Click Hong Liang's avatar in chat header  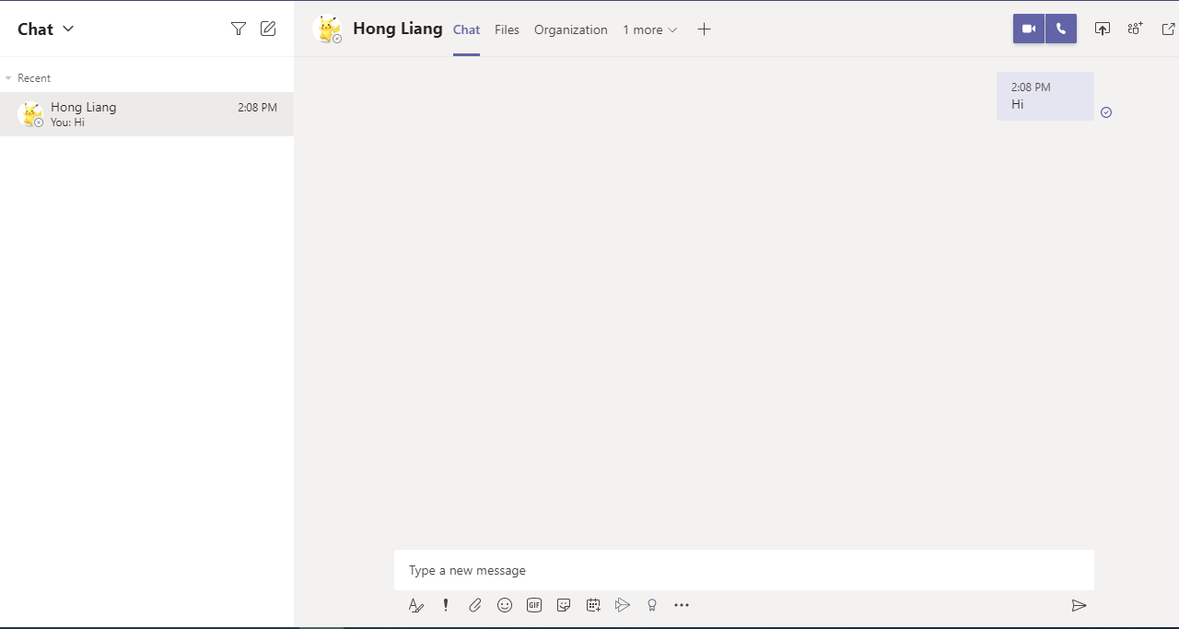327,29
